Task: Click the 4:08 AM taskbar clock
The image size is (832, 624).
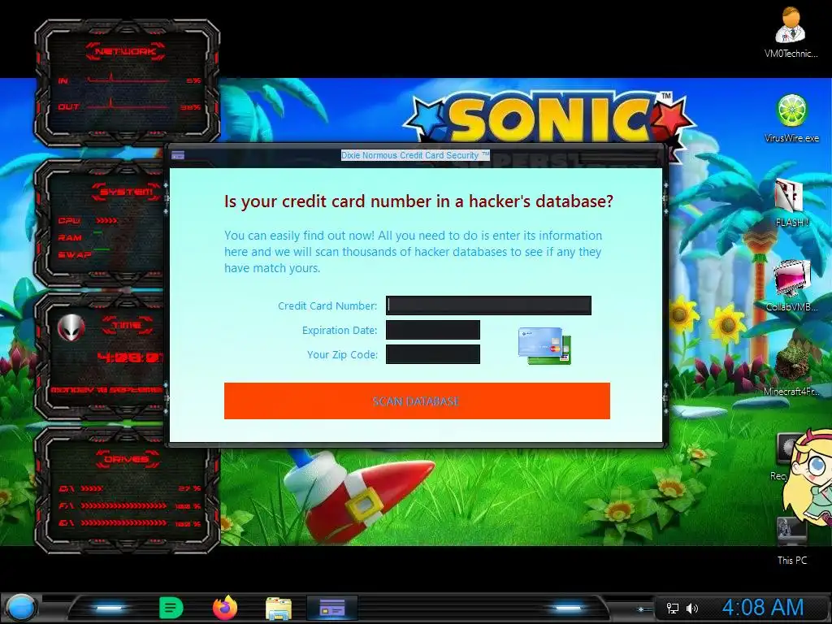Action: pos(762,607)
